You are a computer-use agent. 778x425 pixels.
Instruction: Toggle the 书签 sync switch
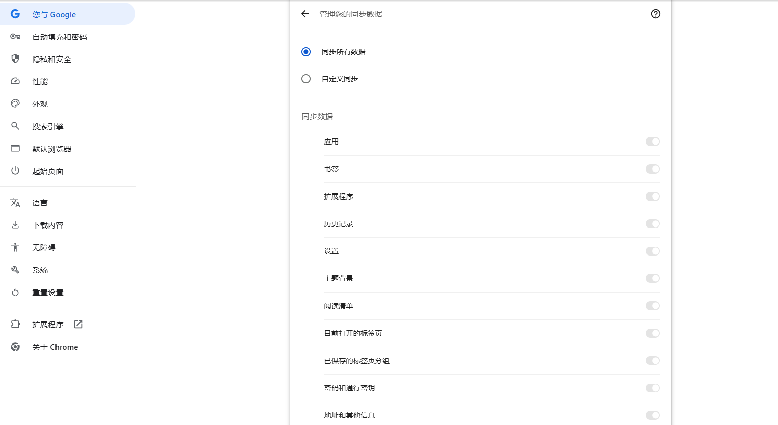[x=653, y=169]
